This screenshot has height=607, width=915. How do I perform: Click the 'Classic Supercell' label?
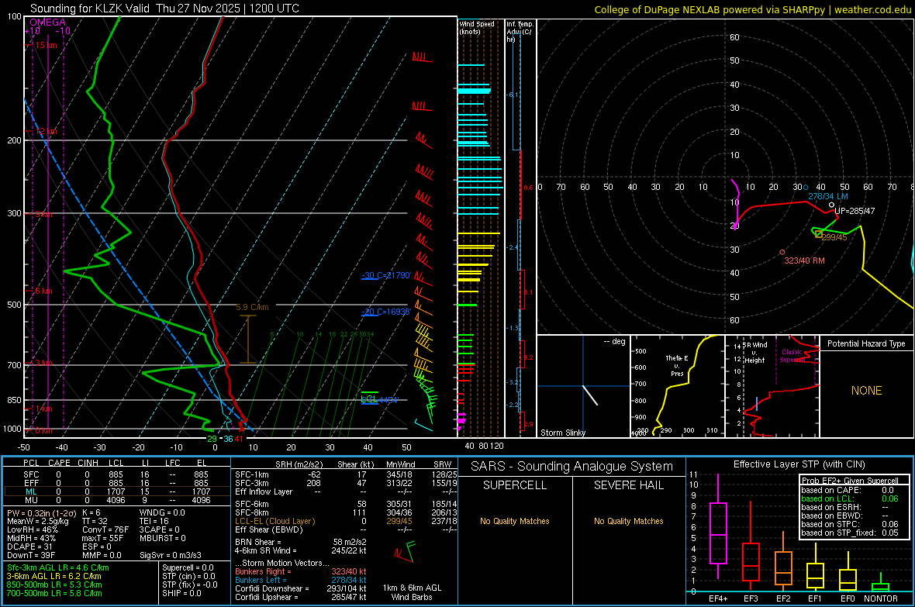tap(792, 356)
